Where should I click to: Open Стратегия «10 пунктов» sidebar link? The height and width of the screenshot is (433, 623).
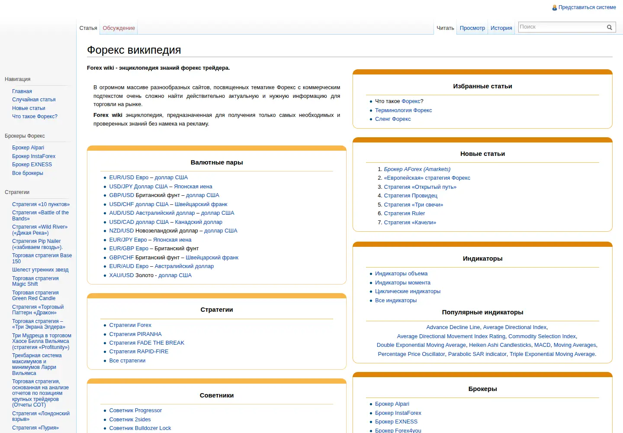41,204
